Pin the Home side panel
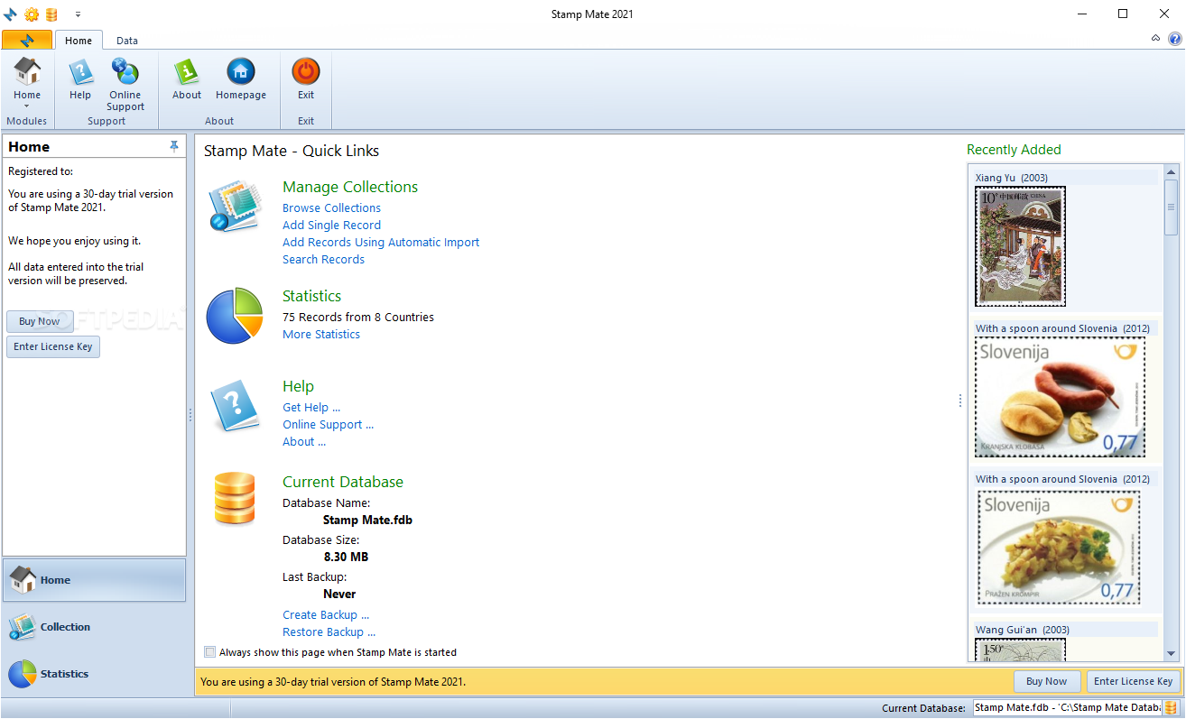1186x719 pixels. [174, 146]
